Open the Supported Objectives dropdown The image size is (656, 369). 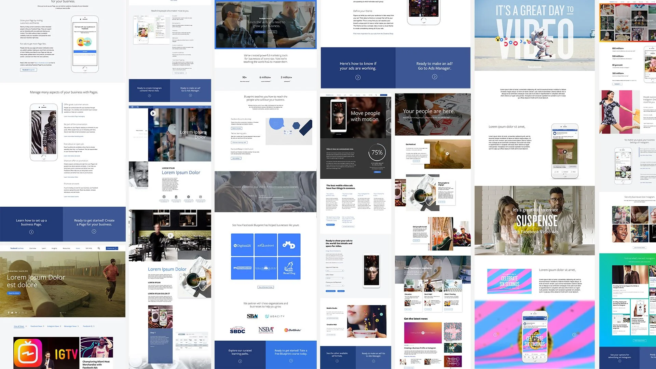(334, 271)
